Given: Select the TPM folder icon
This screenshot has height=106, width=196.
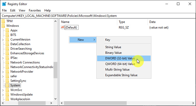Looking at the screenshot, I should tap(3, 21).
